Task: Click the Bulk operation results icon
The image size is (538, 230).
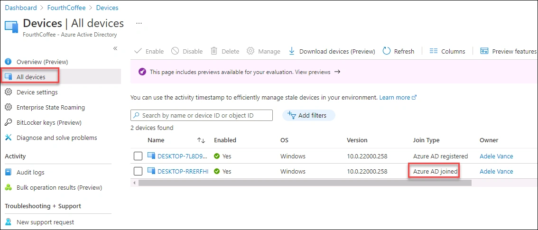Action: (x=9, y=187)
